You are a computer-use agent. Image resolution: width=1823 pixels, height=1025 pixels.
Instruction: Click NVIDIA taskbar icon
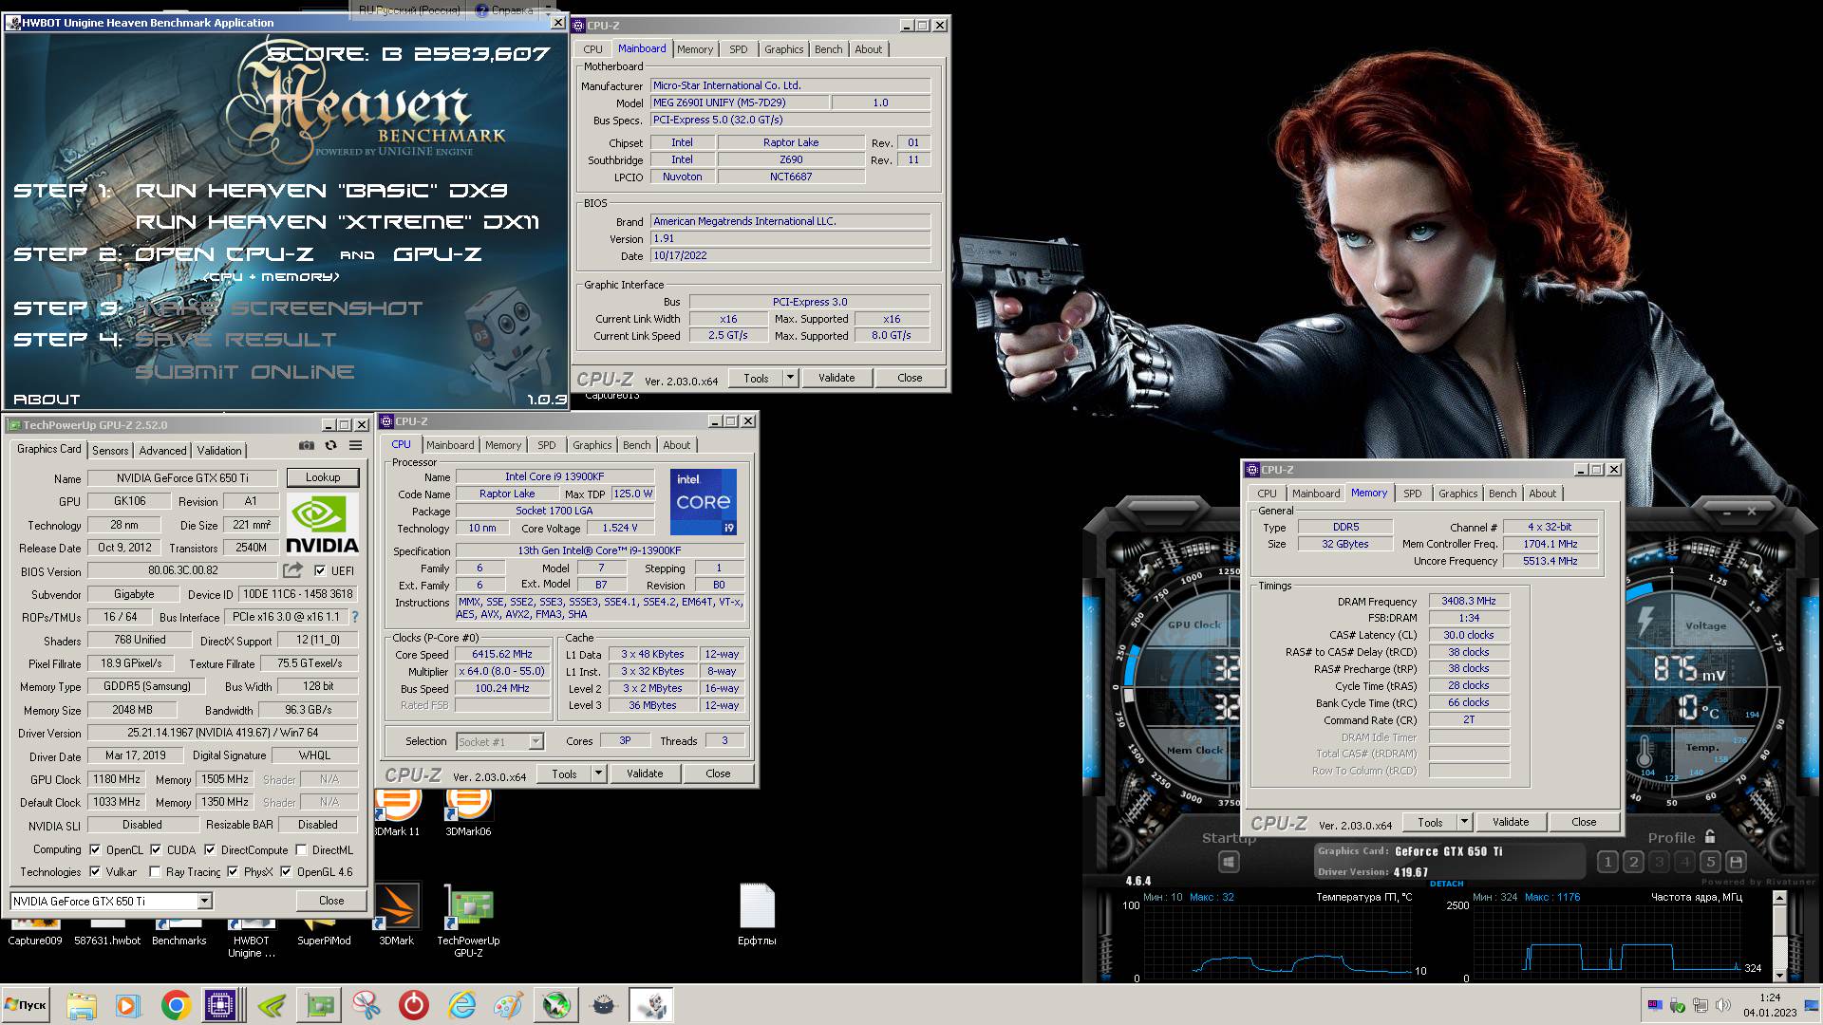[272, 1005]
